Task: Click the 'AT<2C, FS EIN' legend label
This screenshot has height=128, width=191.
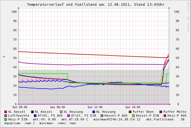Action: pos(83,115)
